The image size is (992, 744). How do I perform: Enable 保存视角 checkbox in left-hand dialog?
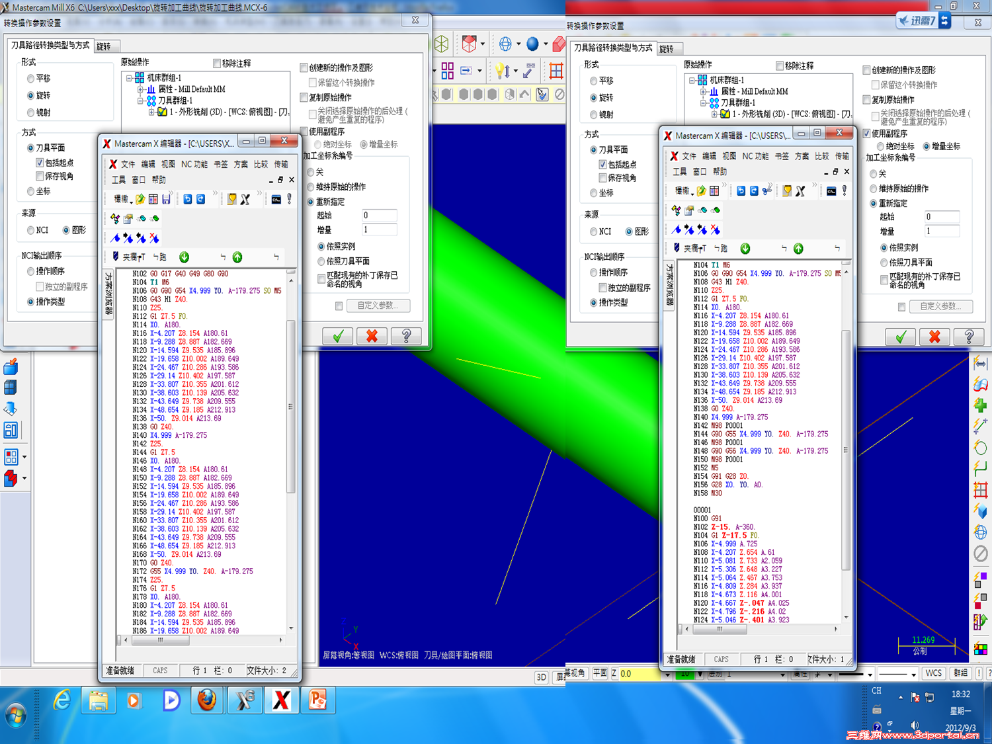click(x=40, y=177)
